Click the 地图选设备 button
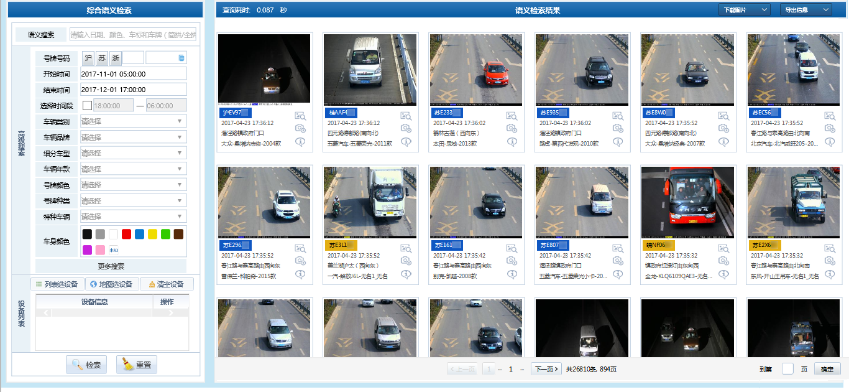This screenshot has width=849, height=392. coord(111,284)
